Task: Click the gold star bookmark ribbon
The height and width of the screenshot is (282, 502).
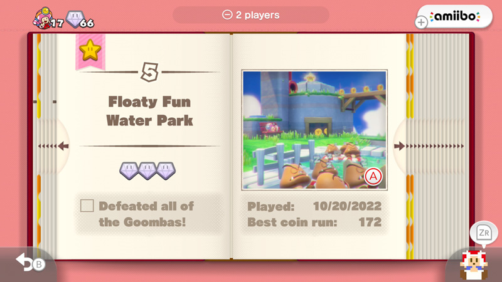Action: point(90,51)
